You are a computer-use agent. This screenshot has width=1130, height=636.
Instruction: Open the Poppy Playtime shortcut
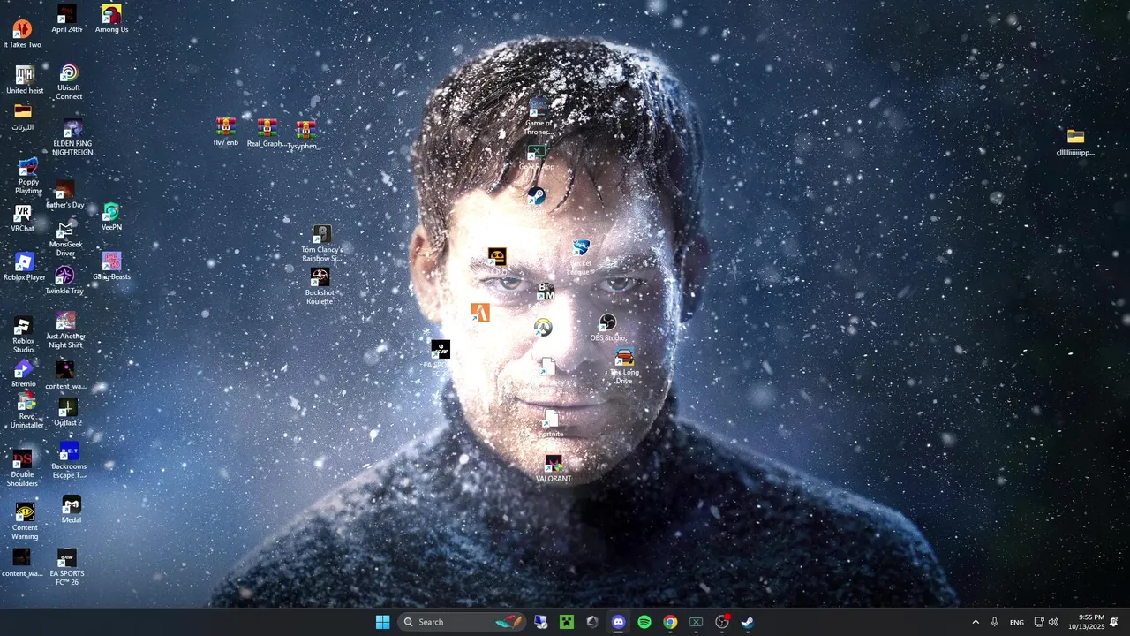28,177
